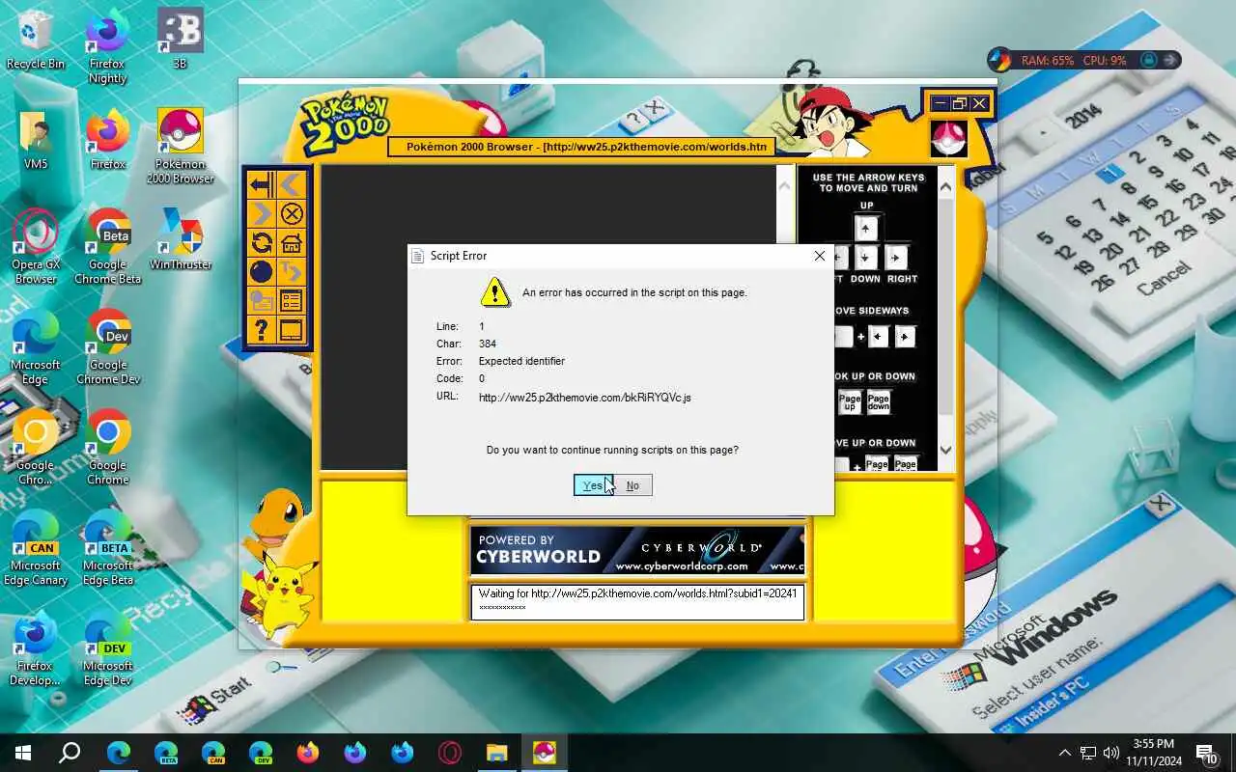Select the Google Chrome Beta desktop icon

pyautogui.click(x=107, y=247)
